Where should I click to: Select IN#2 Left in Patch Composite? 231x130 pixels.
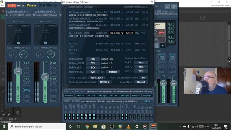80,96
